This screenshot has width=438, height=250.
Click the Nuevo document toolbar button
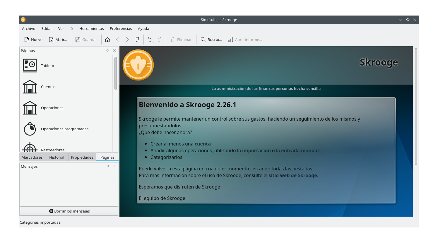(x=33, y=40)
